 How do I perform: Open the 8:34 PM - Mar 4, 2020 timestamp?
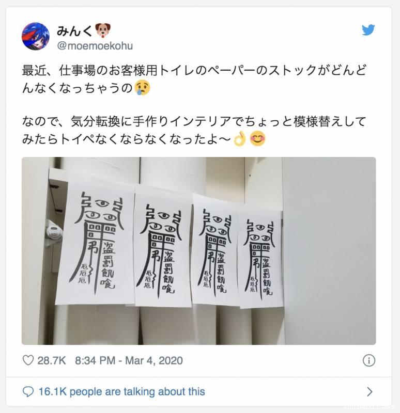click(129, 360)
